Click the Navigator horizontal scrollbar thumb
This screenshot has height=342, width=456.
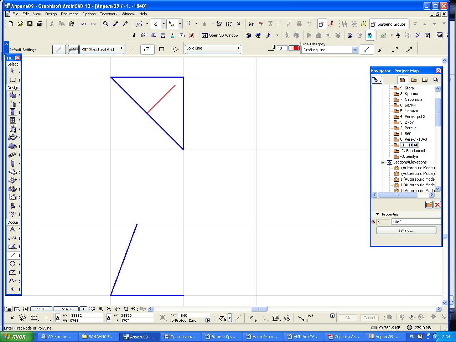[398, 195]
